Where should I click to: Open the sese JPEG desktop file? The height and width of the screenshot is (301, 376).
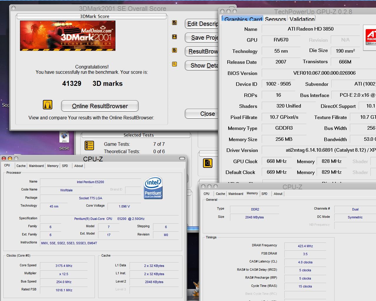pos(64,141)
